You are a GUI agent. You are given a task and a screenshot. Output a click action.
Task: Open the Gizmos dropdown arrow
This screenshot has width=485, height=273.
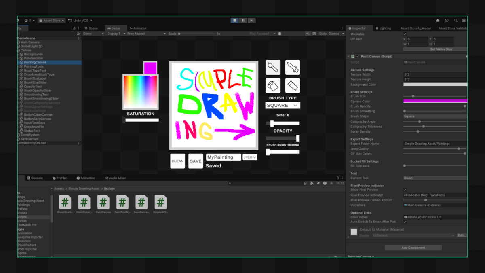(x=343, y=34)
